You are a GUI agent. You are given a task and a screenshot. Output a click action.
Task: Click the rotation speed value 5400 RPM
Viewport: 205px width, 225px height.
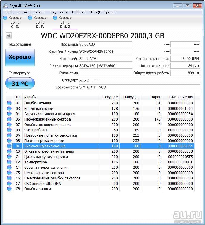click(x=185, y=59)
